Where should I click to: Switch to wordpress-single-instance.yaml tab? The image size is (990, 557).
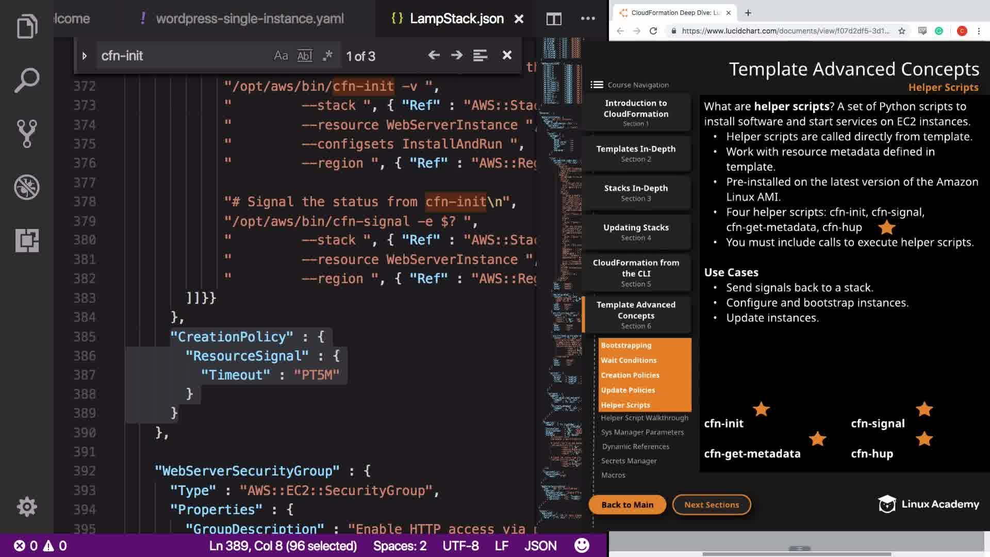pyautogui.click(x=250, y=19)
